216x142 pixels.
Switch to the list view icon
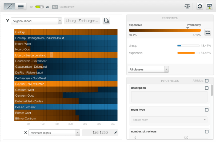(21, 7)
